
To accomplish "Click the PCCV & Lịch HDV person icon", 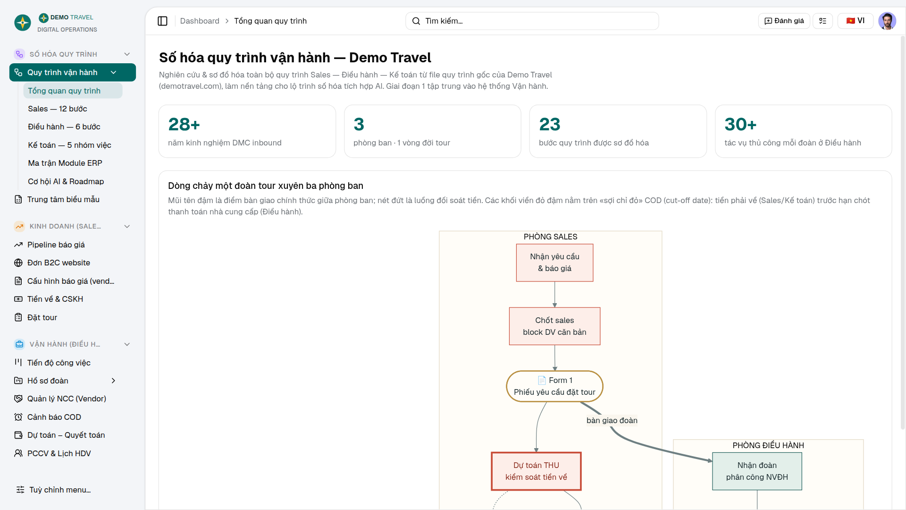I will click(18, 453).
